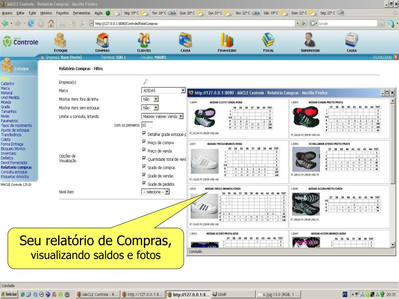The width and height of the screenshot is (399, 299).
Task: Click the Google search magnifier button
Action: pos(381,23)
